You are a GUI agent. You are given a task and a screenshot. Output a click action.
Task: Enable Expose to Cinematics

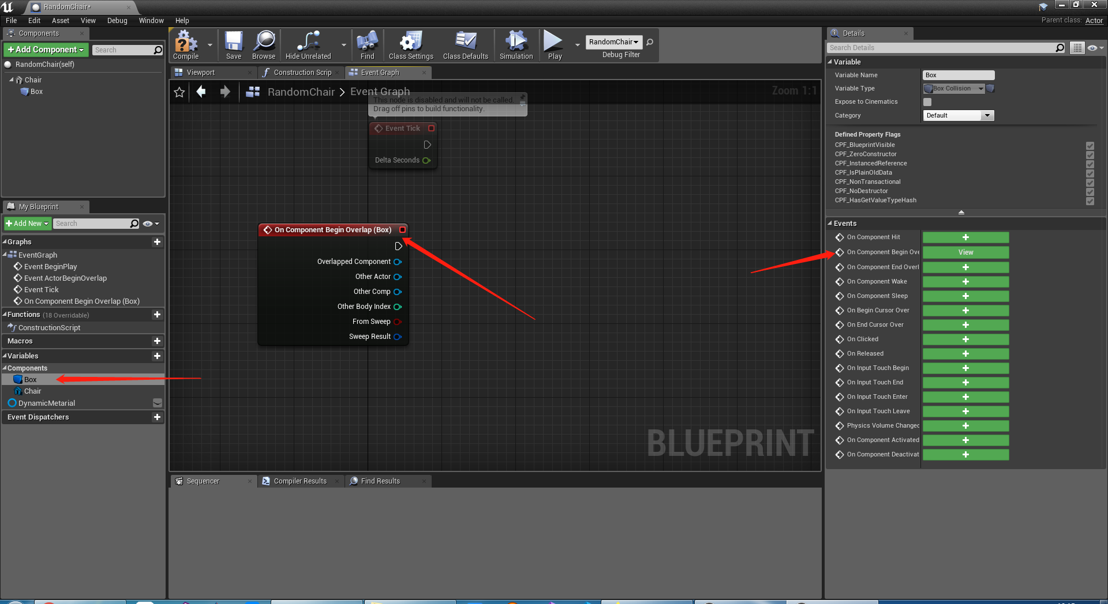click(927, 101)
